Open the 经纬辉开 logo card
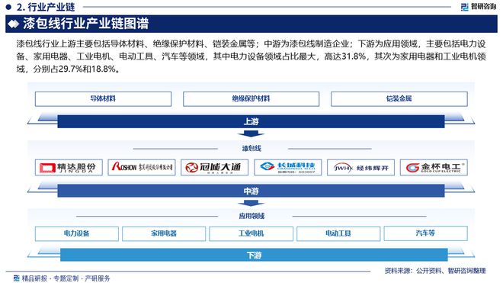The image size is (503, 283). [x=361, y=167]
